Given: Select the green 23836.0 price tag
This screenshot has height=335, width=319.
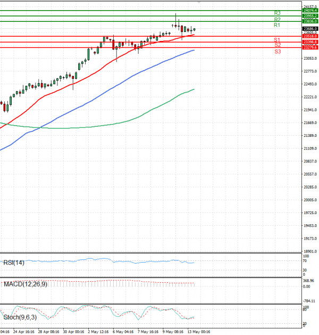Looking at the screenshot, I should point(310,21).
